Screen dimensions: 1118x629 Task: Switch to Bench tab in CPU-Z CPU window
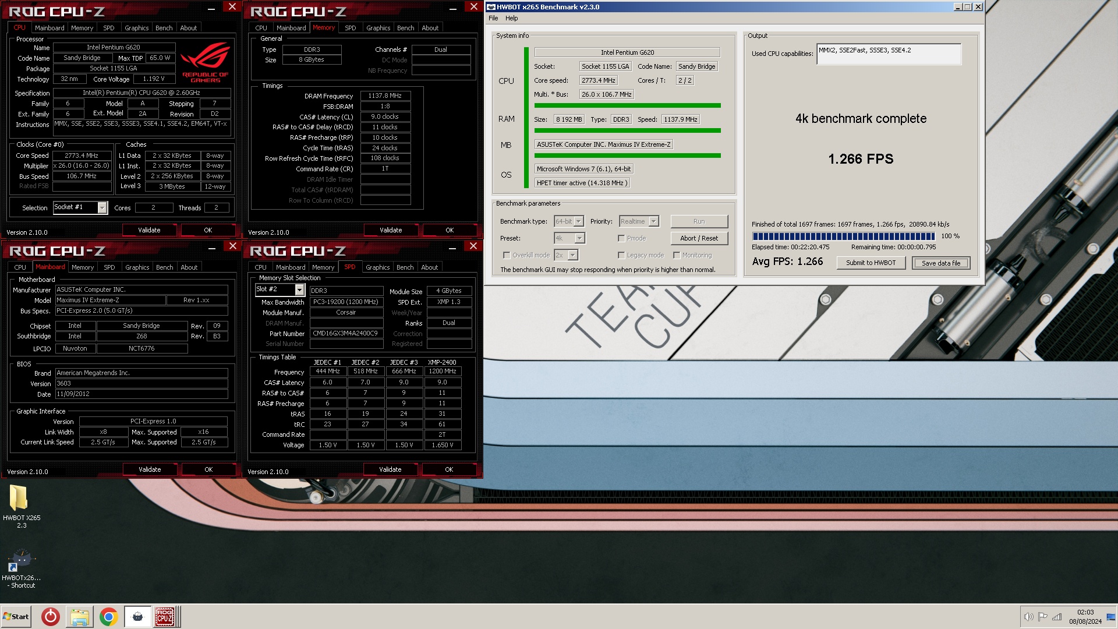(164, 28)
